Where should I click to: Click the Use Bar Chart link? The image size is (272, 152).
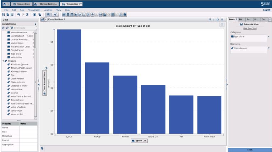[x=250, y=28]
